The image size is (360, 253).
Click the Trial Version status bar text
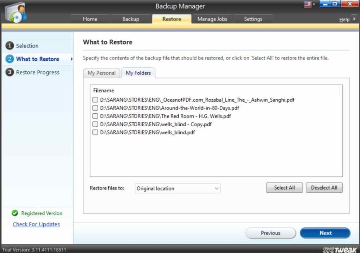point(34,250)
